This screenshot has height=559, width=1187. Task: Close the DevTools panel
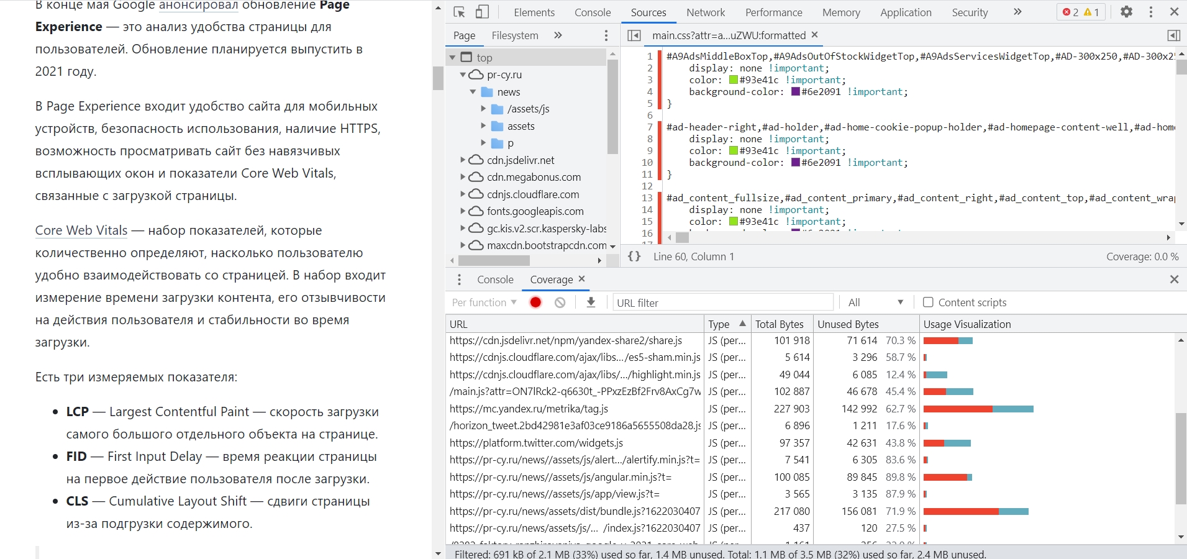[1174, 12]
